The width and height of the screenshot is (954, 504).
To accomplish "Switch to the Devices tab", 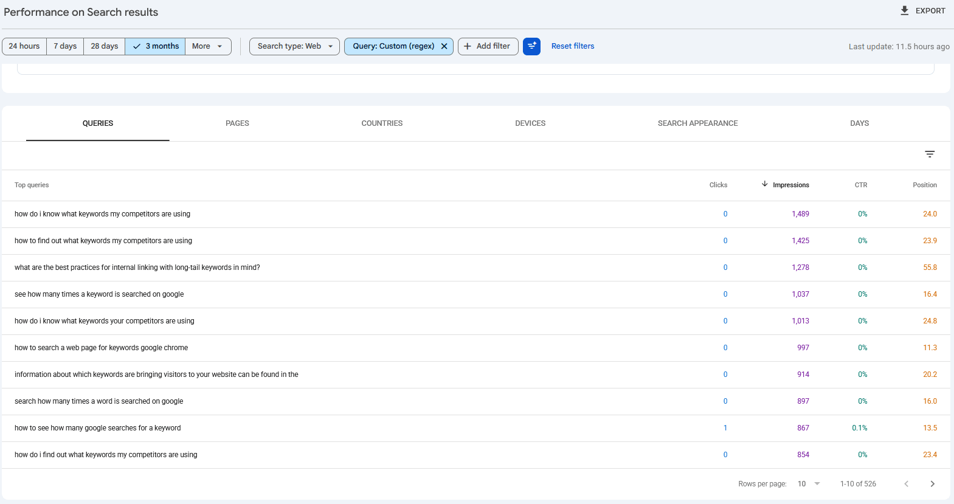I will (530, 123).
